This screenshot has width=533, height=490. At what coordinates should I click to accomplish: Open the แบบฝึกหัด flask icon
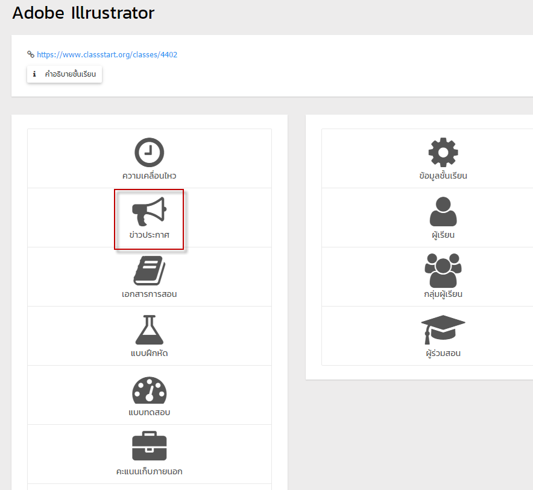[149, 329]
